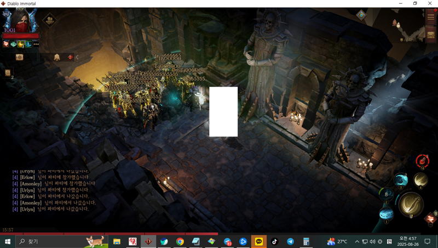The width and height of the screenshot is (438, 248).
Task: Click the 15:57 clock text
Action: click(x=8, y=229)
